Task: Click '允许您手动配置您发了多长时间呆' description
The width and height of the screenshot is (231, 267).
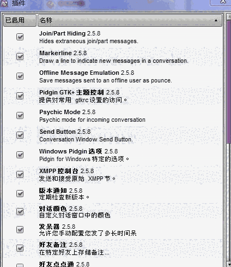Action: [88, 233]
